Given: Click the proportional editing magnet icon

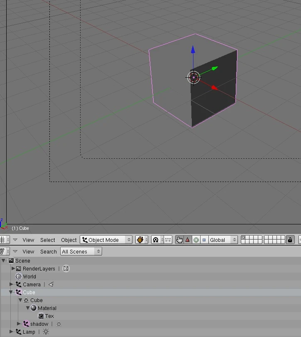Looking at the screenshot, I should [156, 240].
